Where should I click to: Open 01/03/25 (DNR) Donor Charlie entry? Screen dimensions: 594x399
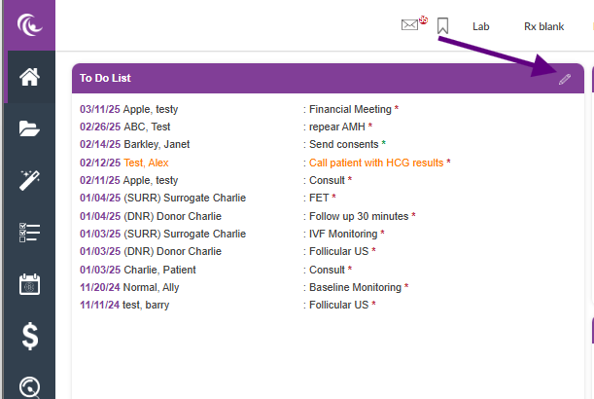pyautogui.click(x=151, y=251)
